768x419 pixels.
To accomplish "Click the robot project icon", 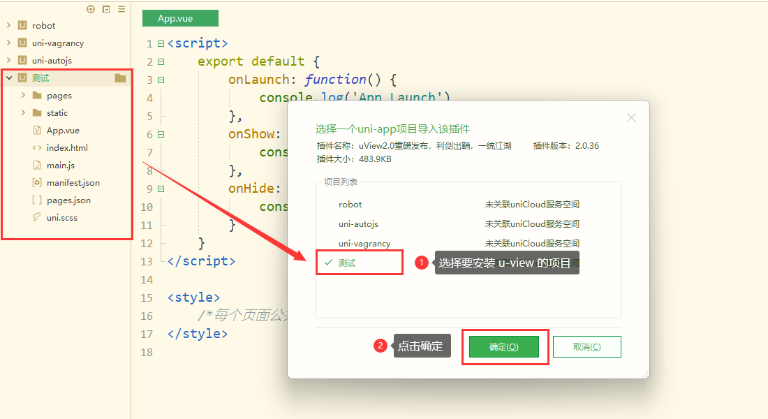I will pos(22,25).
